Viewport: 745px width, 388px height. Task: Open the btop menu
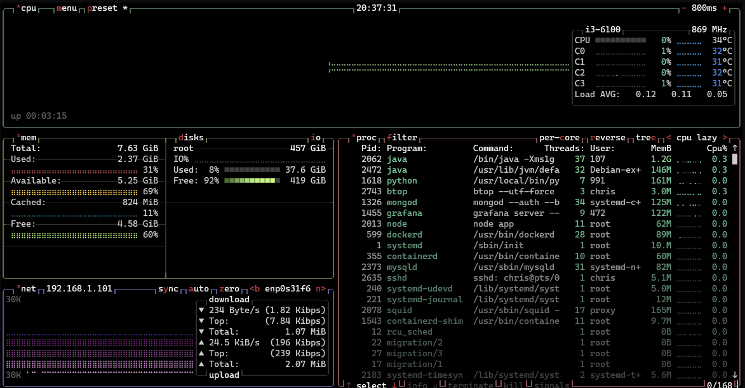tap(67, 8)
